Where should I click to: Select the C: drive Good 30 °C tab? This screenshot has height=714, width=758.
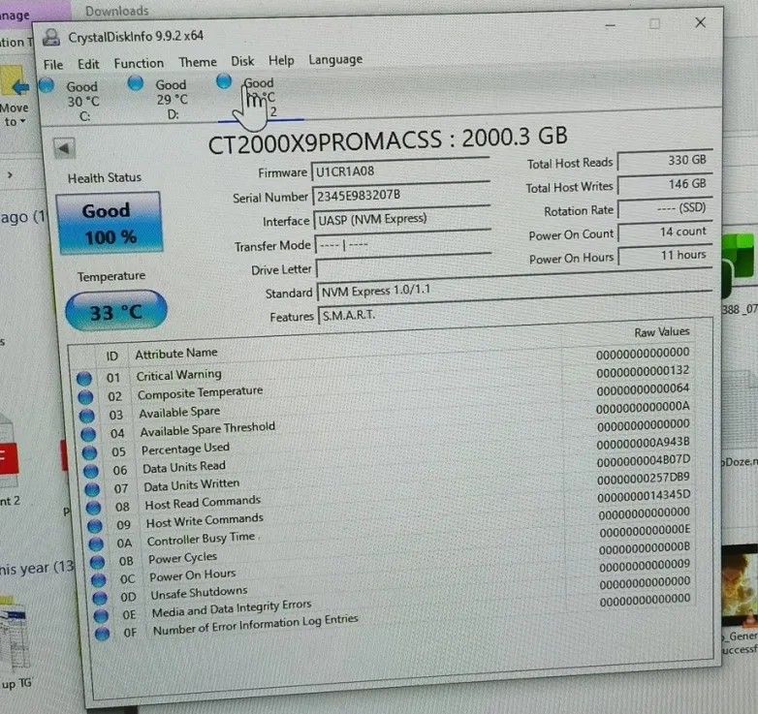click(x=73, y=101)
